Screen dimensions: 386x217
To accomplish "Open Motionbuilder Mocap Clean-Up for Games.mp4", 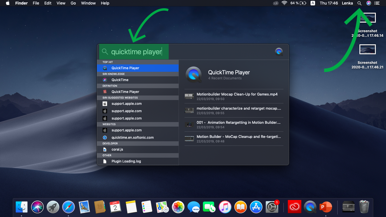I will [234, 96].
